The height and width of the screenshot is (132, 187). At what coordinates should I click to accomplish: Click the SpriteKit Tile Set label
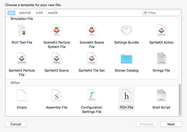(92, 70)
